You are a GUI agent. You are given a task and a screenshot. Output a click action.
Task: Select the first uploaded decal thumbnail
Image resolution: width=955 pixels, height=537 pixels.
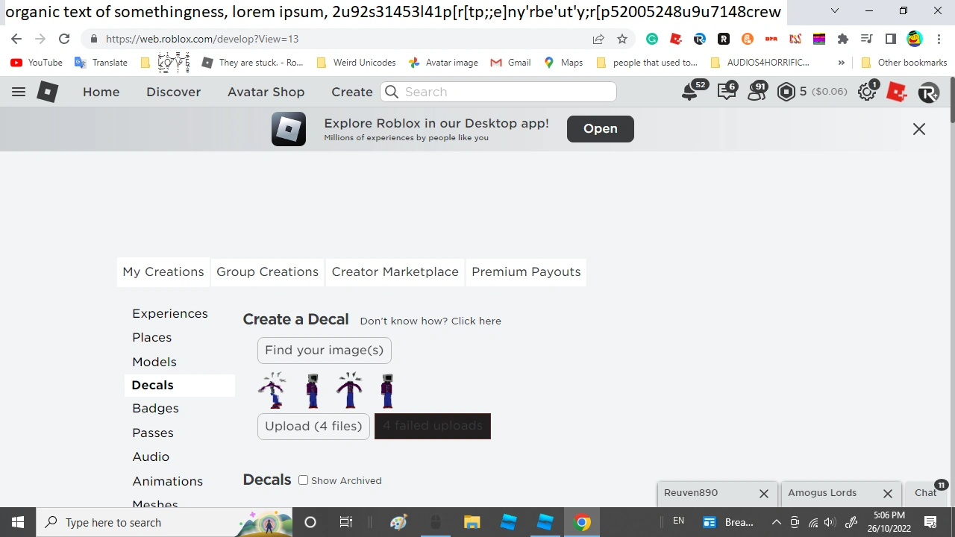coord(272,389)
